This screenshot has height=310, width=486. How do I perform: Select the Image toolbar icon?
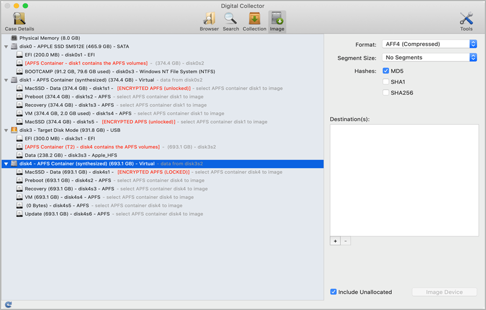[277, 21]
